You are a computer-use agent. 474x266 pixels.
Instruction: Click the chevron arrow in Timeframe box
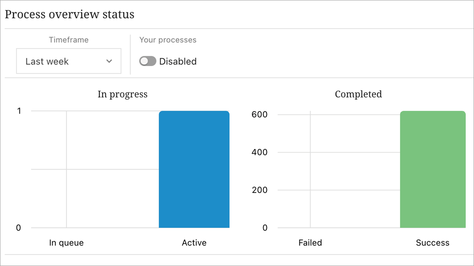(109, 61)
